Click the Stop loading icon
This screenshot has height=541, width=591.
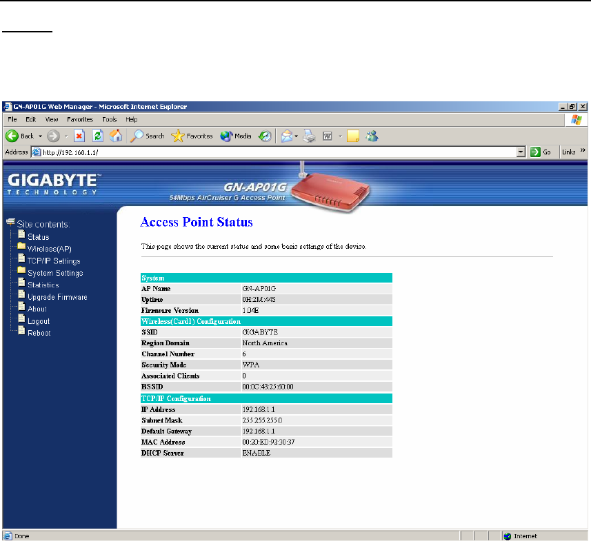click(x=79, y=136)
